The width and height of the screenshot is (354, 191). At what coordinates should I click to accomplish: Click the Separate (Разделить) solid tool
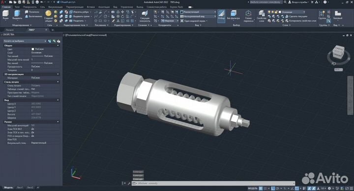[77, 21]
